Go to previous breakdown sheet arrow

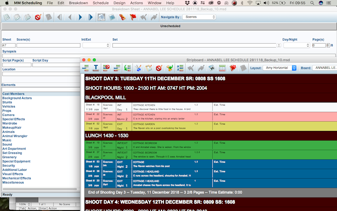[70, 17]
